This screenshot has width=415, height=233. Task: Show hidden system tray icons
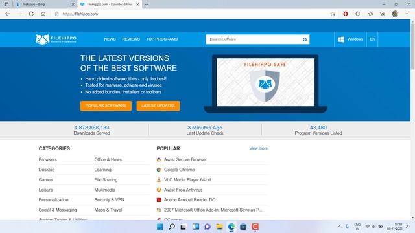339,227
